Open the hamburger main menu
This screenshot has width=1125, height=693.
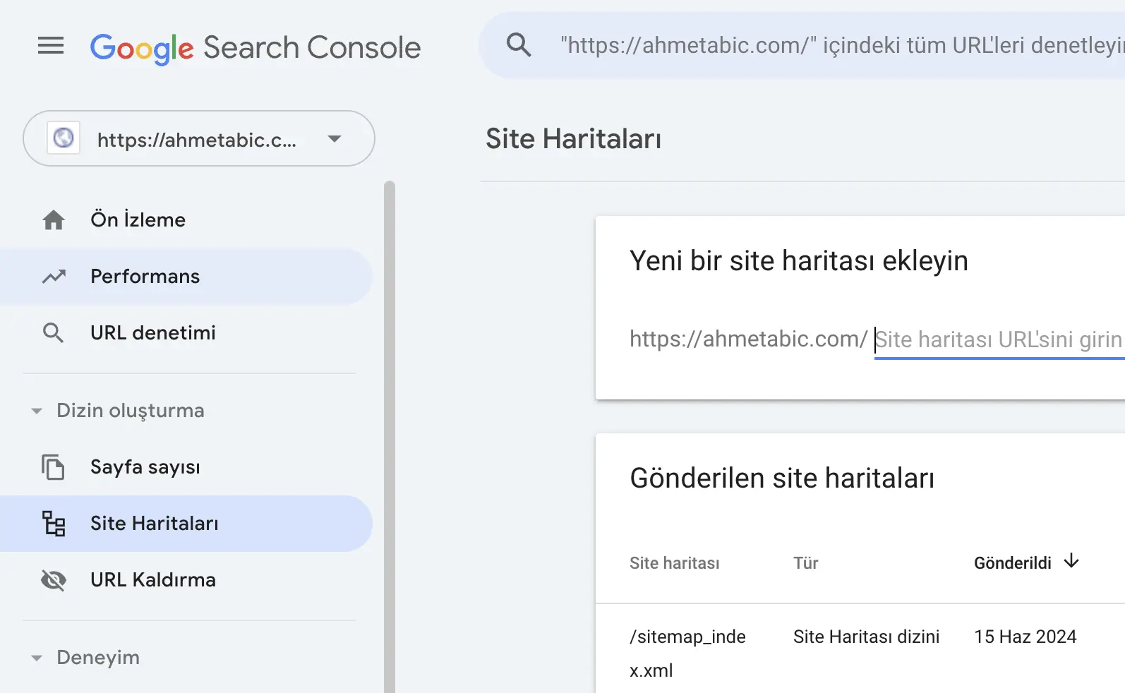[x=51, y=47]
